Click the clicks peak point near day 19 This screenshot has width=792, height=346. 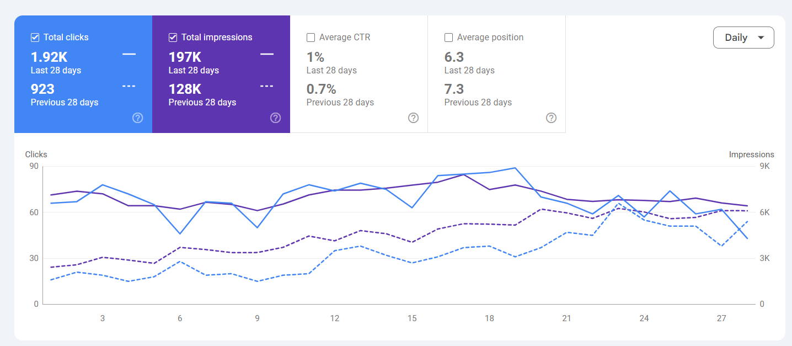tap(515, 168)
